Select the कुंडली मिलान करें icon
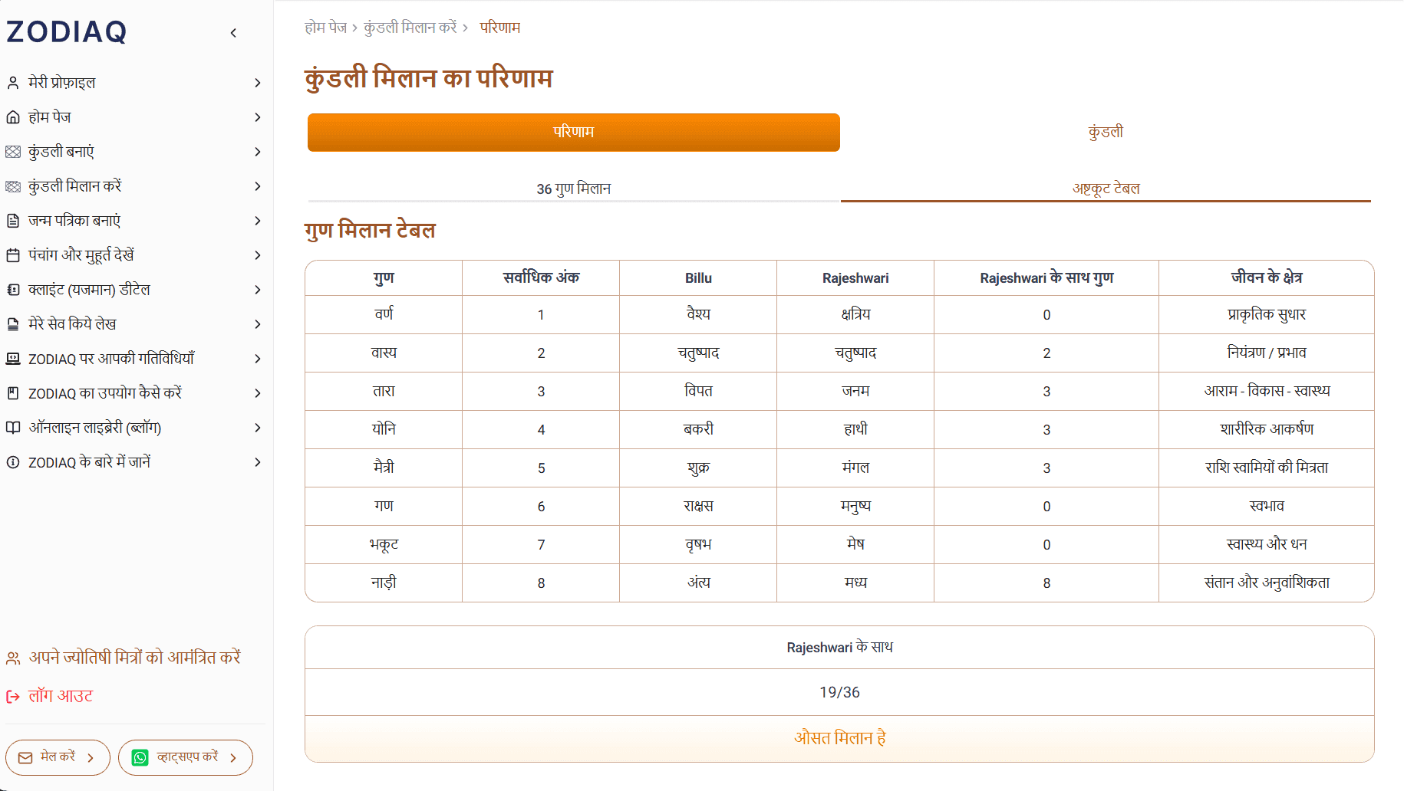Image resolution: width=1404 pixels, height=791 pixels. (12, 185)
